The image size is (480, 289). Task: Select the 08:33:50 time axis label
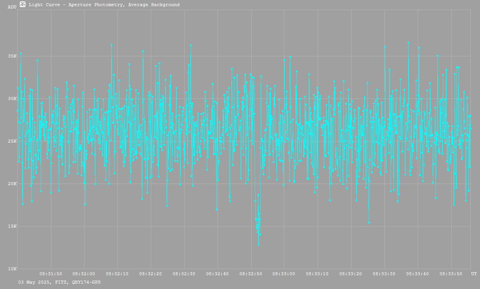click(x=451, y=274)
